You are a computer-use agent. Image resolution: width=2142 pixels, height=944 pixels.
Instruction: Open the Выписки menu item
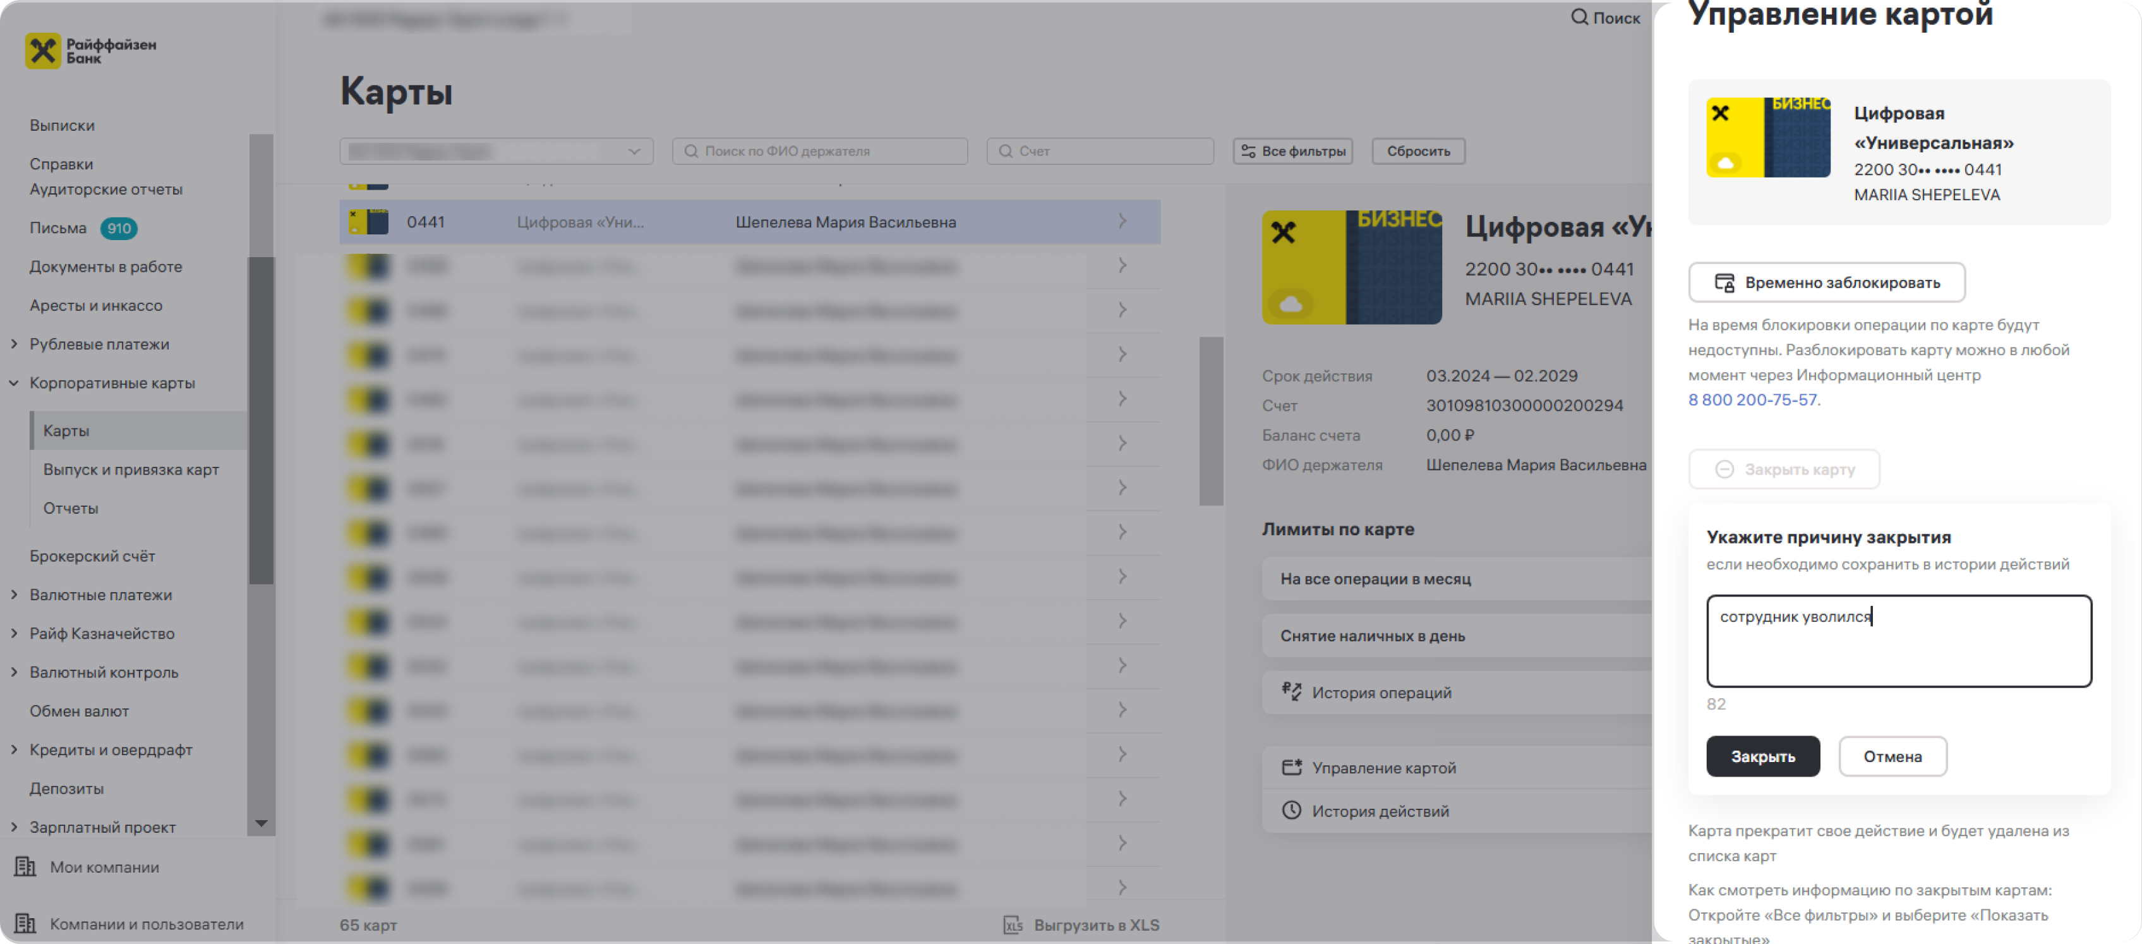63,126
